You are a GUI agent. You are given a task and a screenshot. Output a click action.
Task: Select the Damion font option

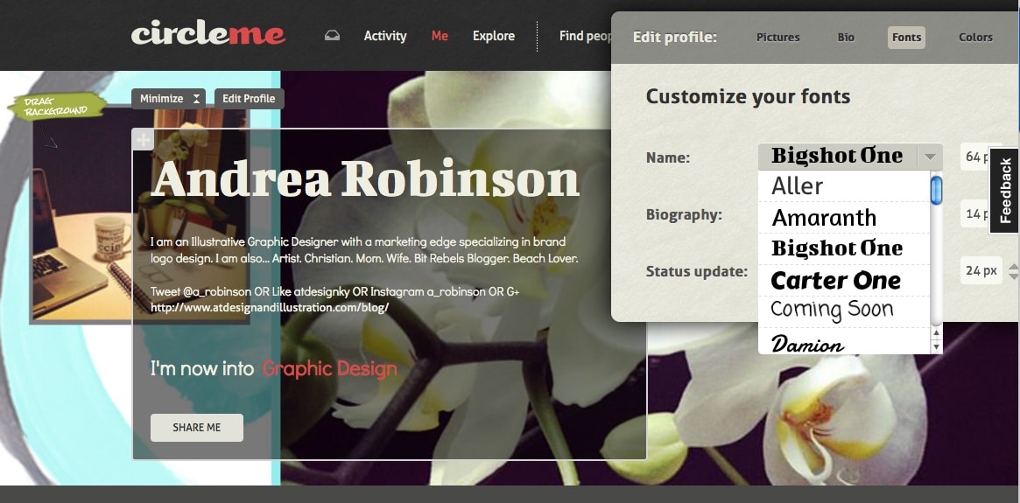tap(807, 344)
